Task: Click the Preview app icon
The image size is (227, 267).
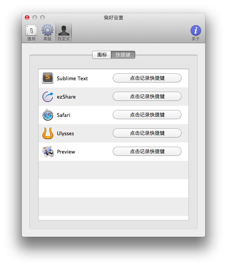Action: point(48,152)
